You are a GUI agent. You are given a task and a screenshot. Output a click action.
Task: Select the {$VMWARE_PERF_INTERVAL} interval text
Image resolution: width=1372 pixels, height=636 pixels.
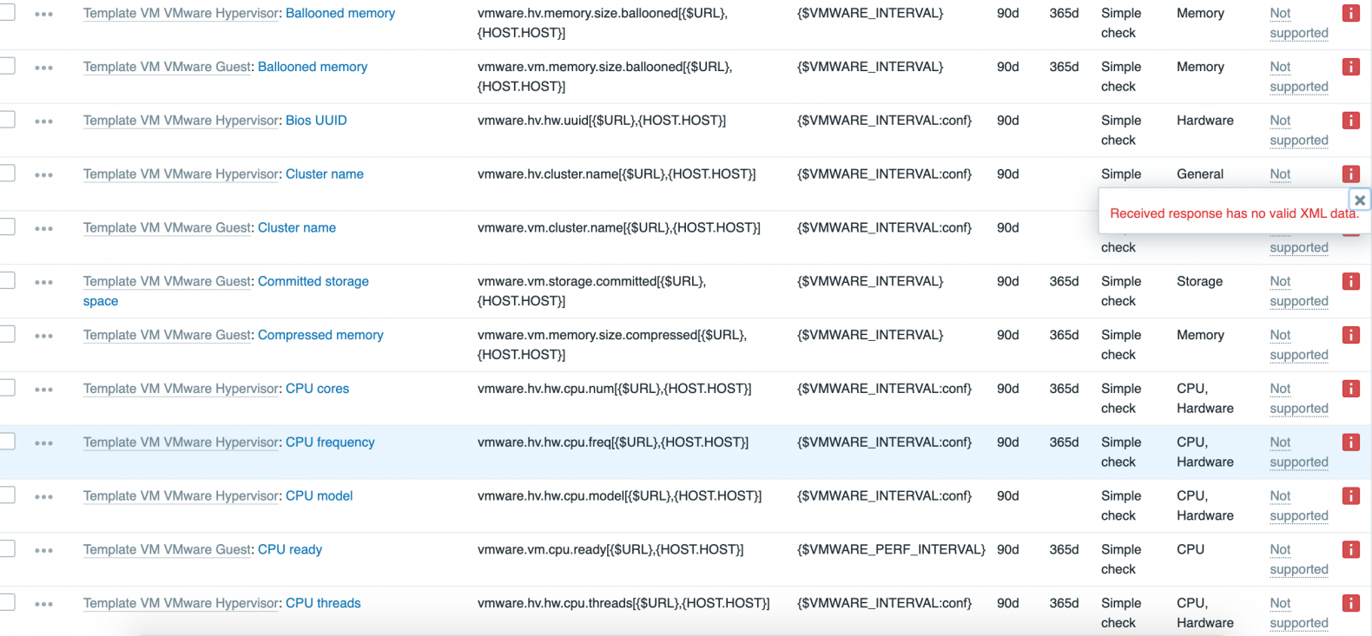[x=891, y=549]
